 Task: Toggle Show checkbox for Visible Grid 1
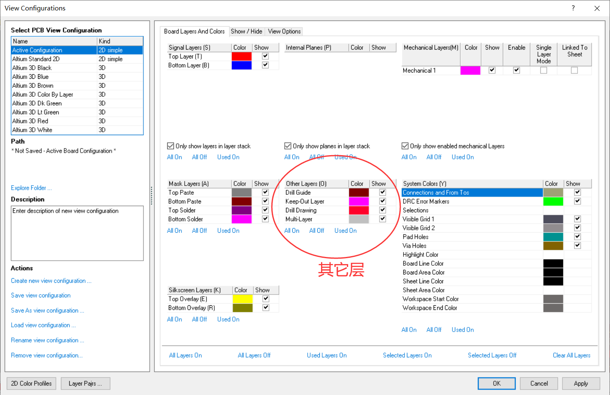pyautogui.click(x=577, y=219)
